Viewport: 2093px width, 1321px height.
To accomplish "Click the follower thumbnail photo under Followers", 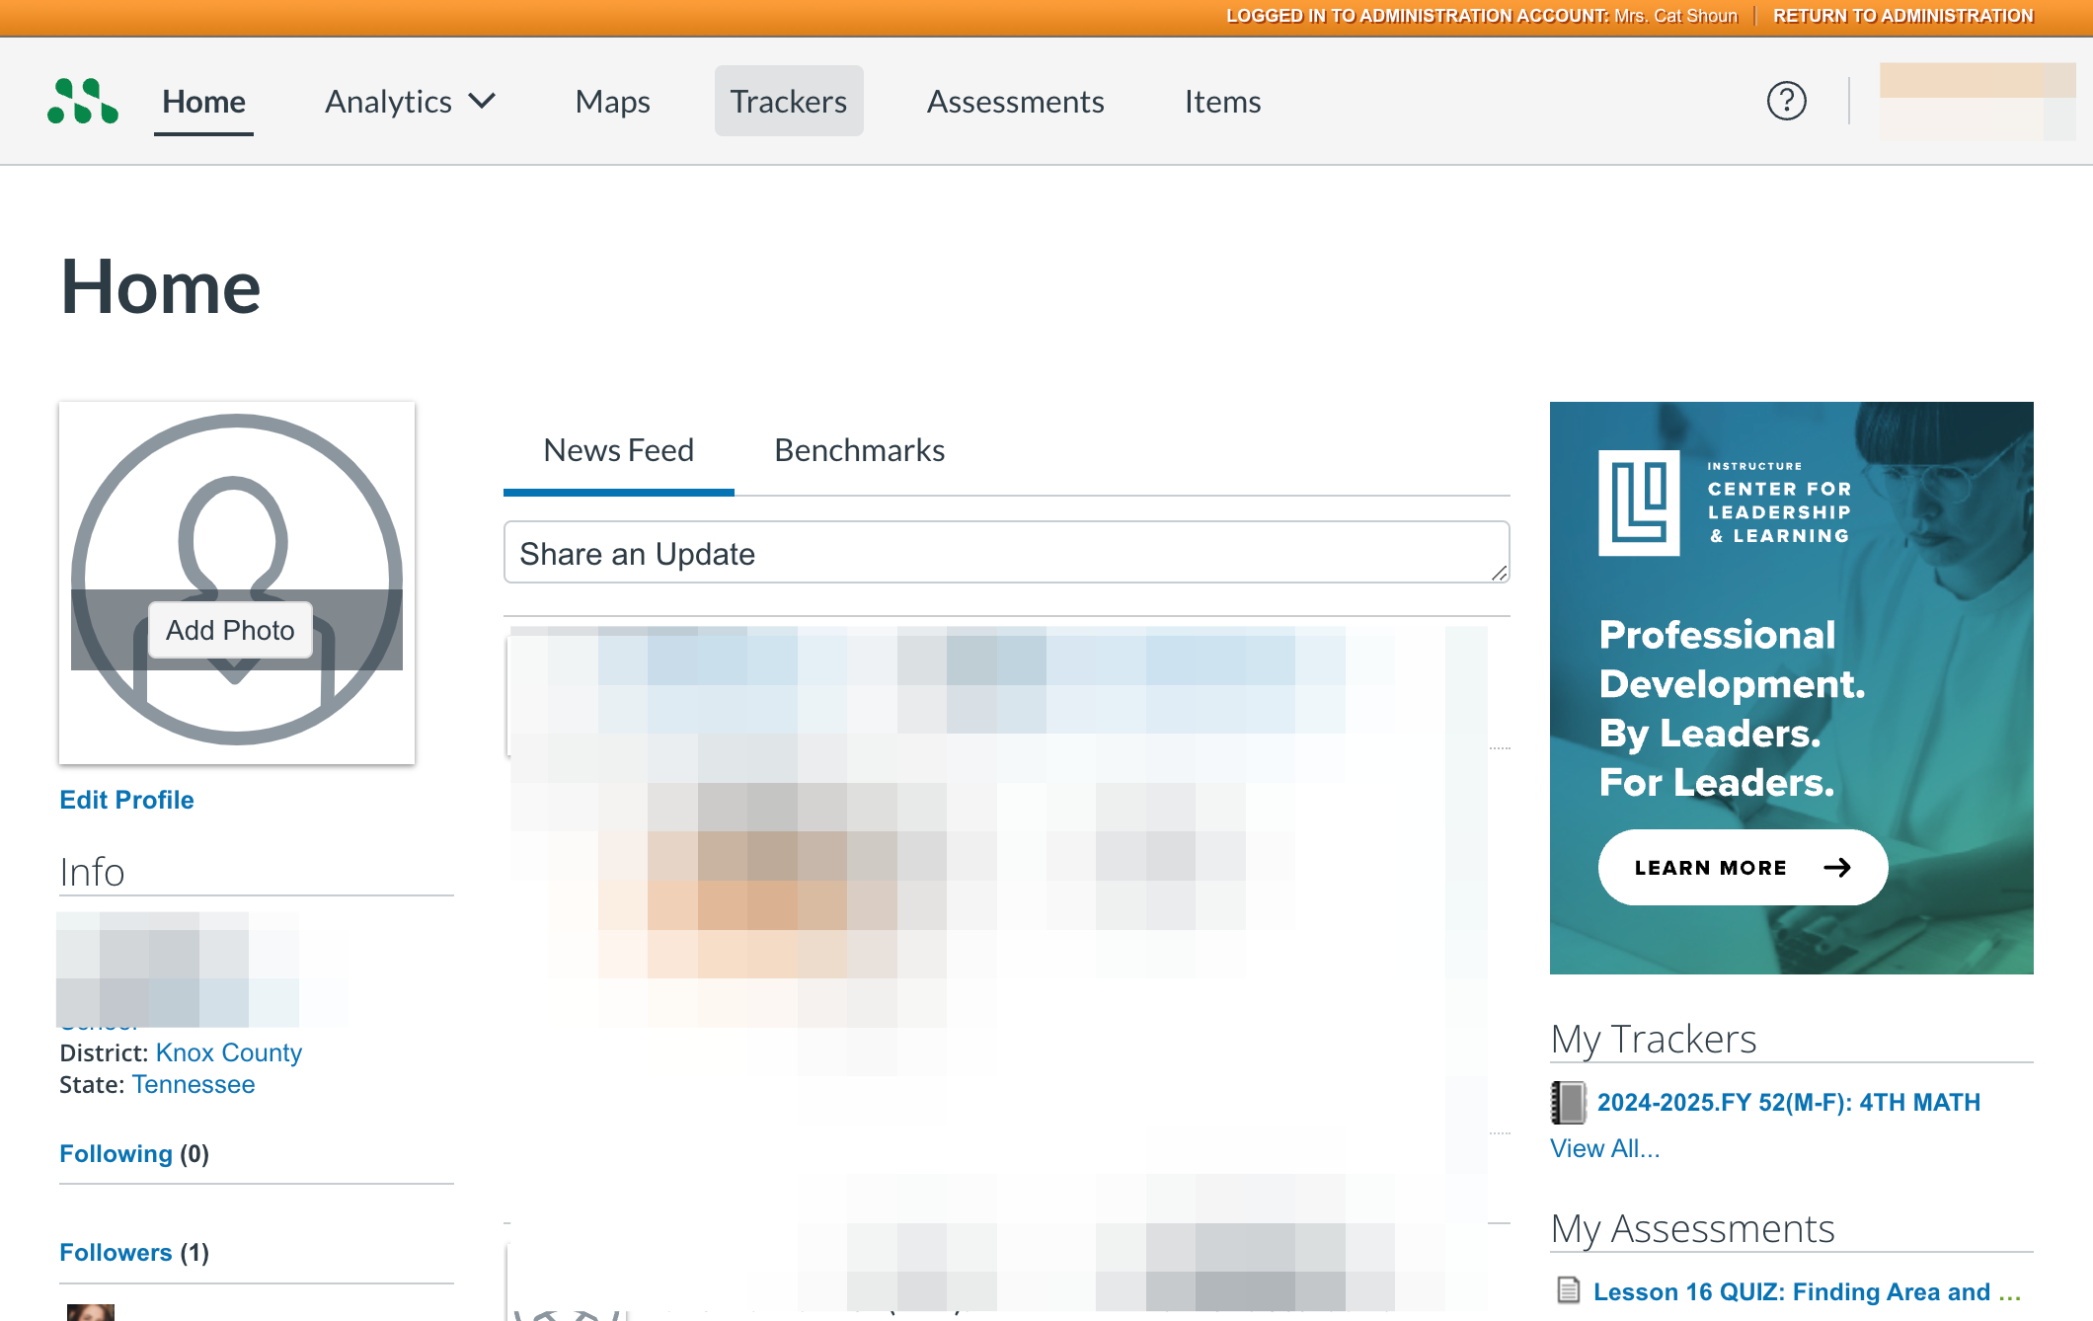I will 91,1312.
